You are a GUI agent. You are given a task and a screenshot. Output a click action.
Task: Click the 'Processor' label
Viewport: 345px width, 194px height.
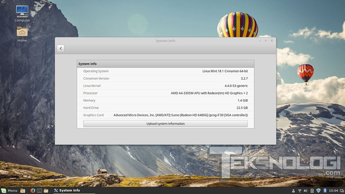click(x=90, y=93)
